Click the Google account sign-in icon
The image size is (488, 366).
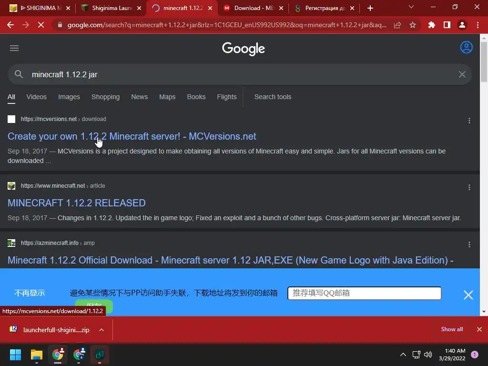466,47
